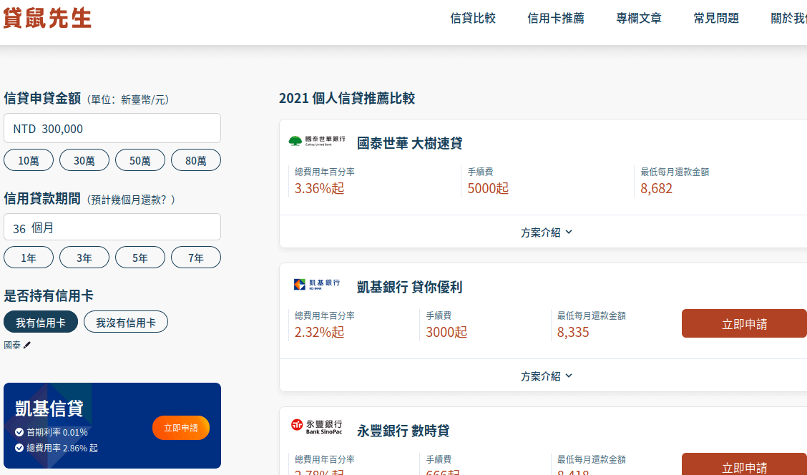Image resolution: width=807 pixels, height=475 pixels.
Task: Click the loan period field 36 個月
Action: [112, 227]
